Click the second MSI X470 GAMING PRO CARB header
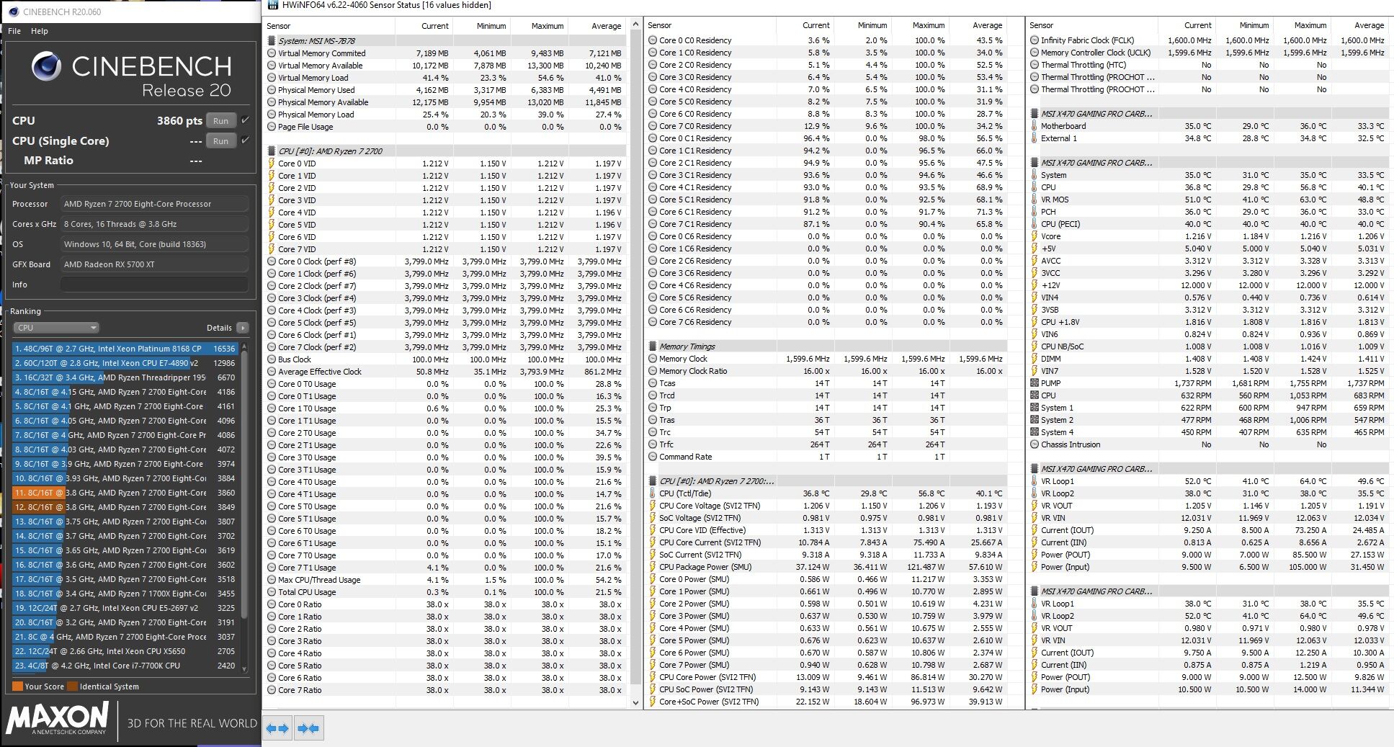1394x747 pixels. (1208, 163)
